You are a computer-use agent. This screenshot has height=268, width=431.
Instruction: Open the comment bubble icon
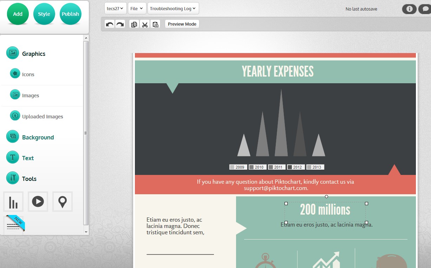click(x=425, y=9)
